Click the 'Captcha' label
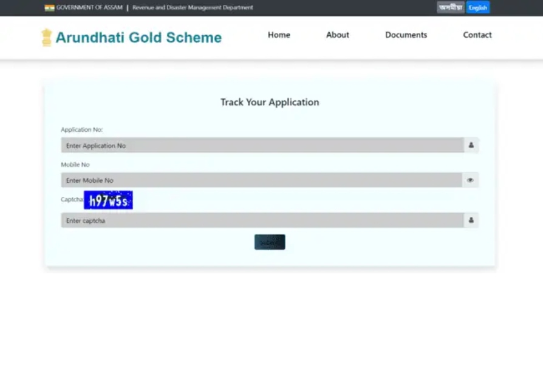This screenshot has width=543, height=379. pyautogui.click(x=72, y=200)
